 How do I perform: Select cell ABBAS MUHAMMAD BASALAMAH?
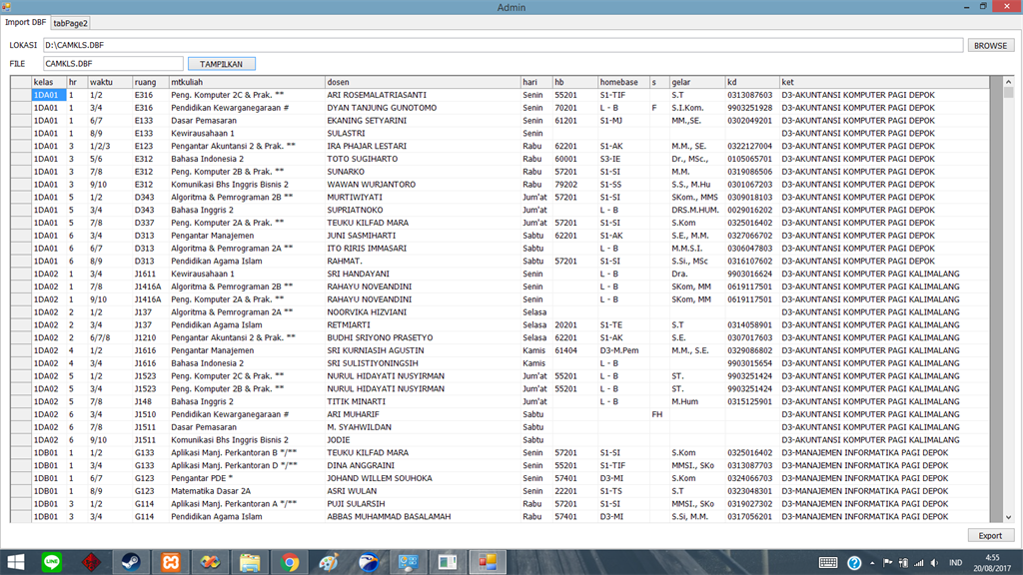(x=423, y=517)
